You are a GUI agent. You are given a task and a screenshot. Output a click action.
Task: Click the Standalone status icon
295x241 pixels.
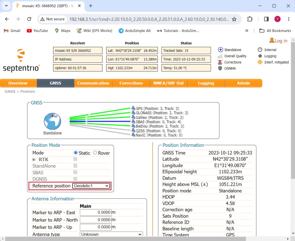pyautogui.click(x=220, y=50)
